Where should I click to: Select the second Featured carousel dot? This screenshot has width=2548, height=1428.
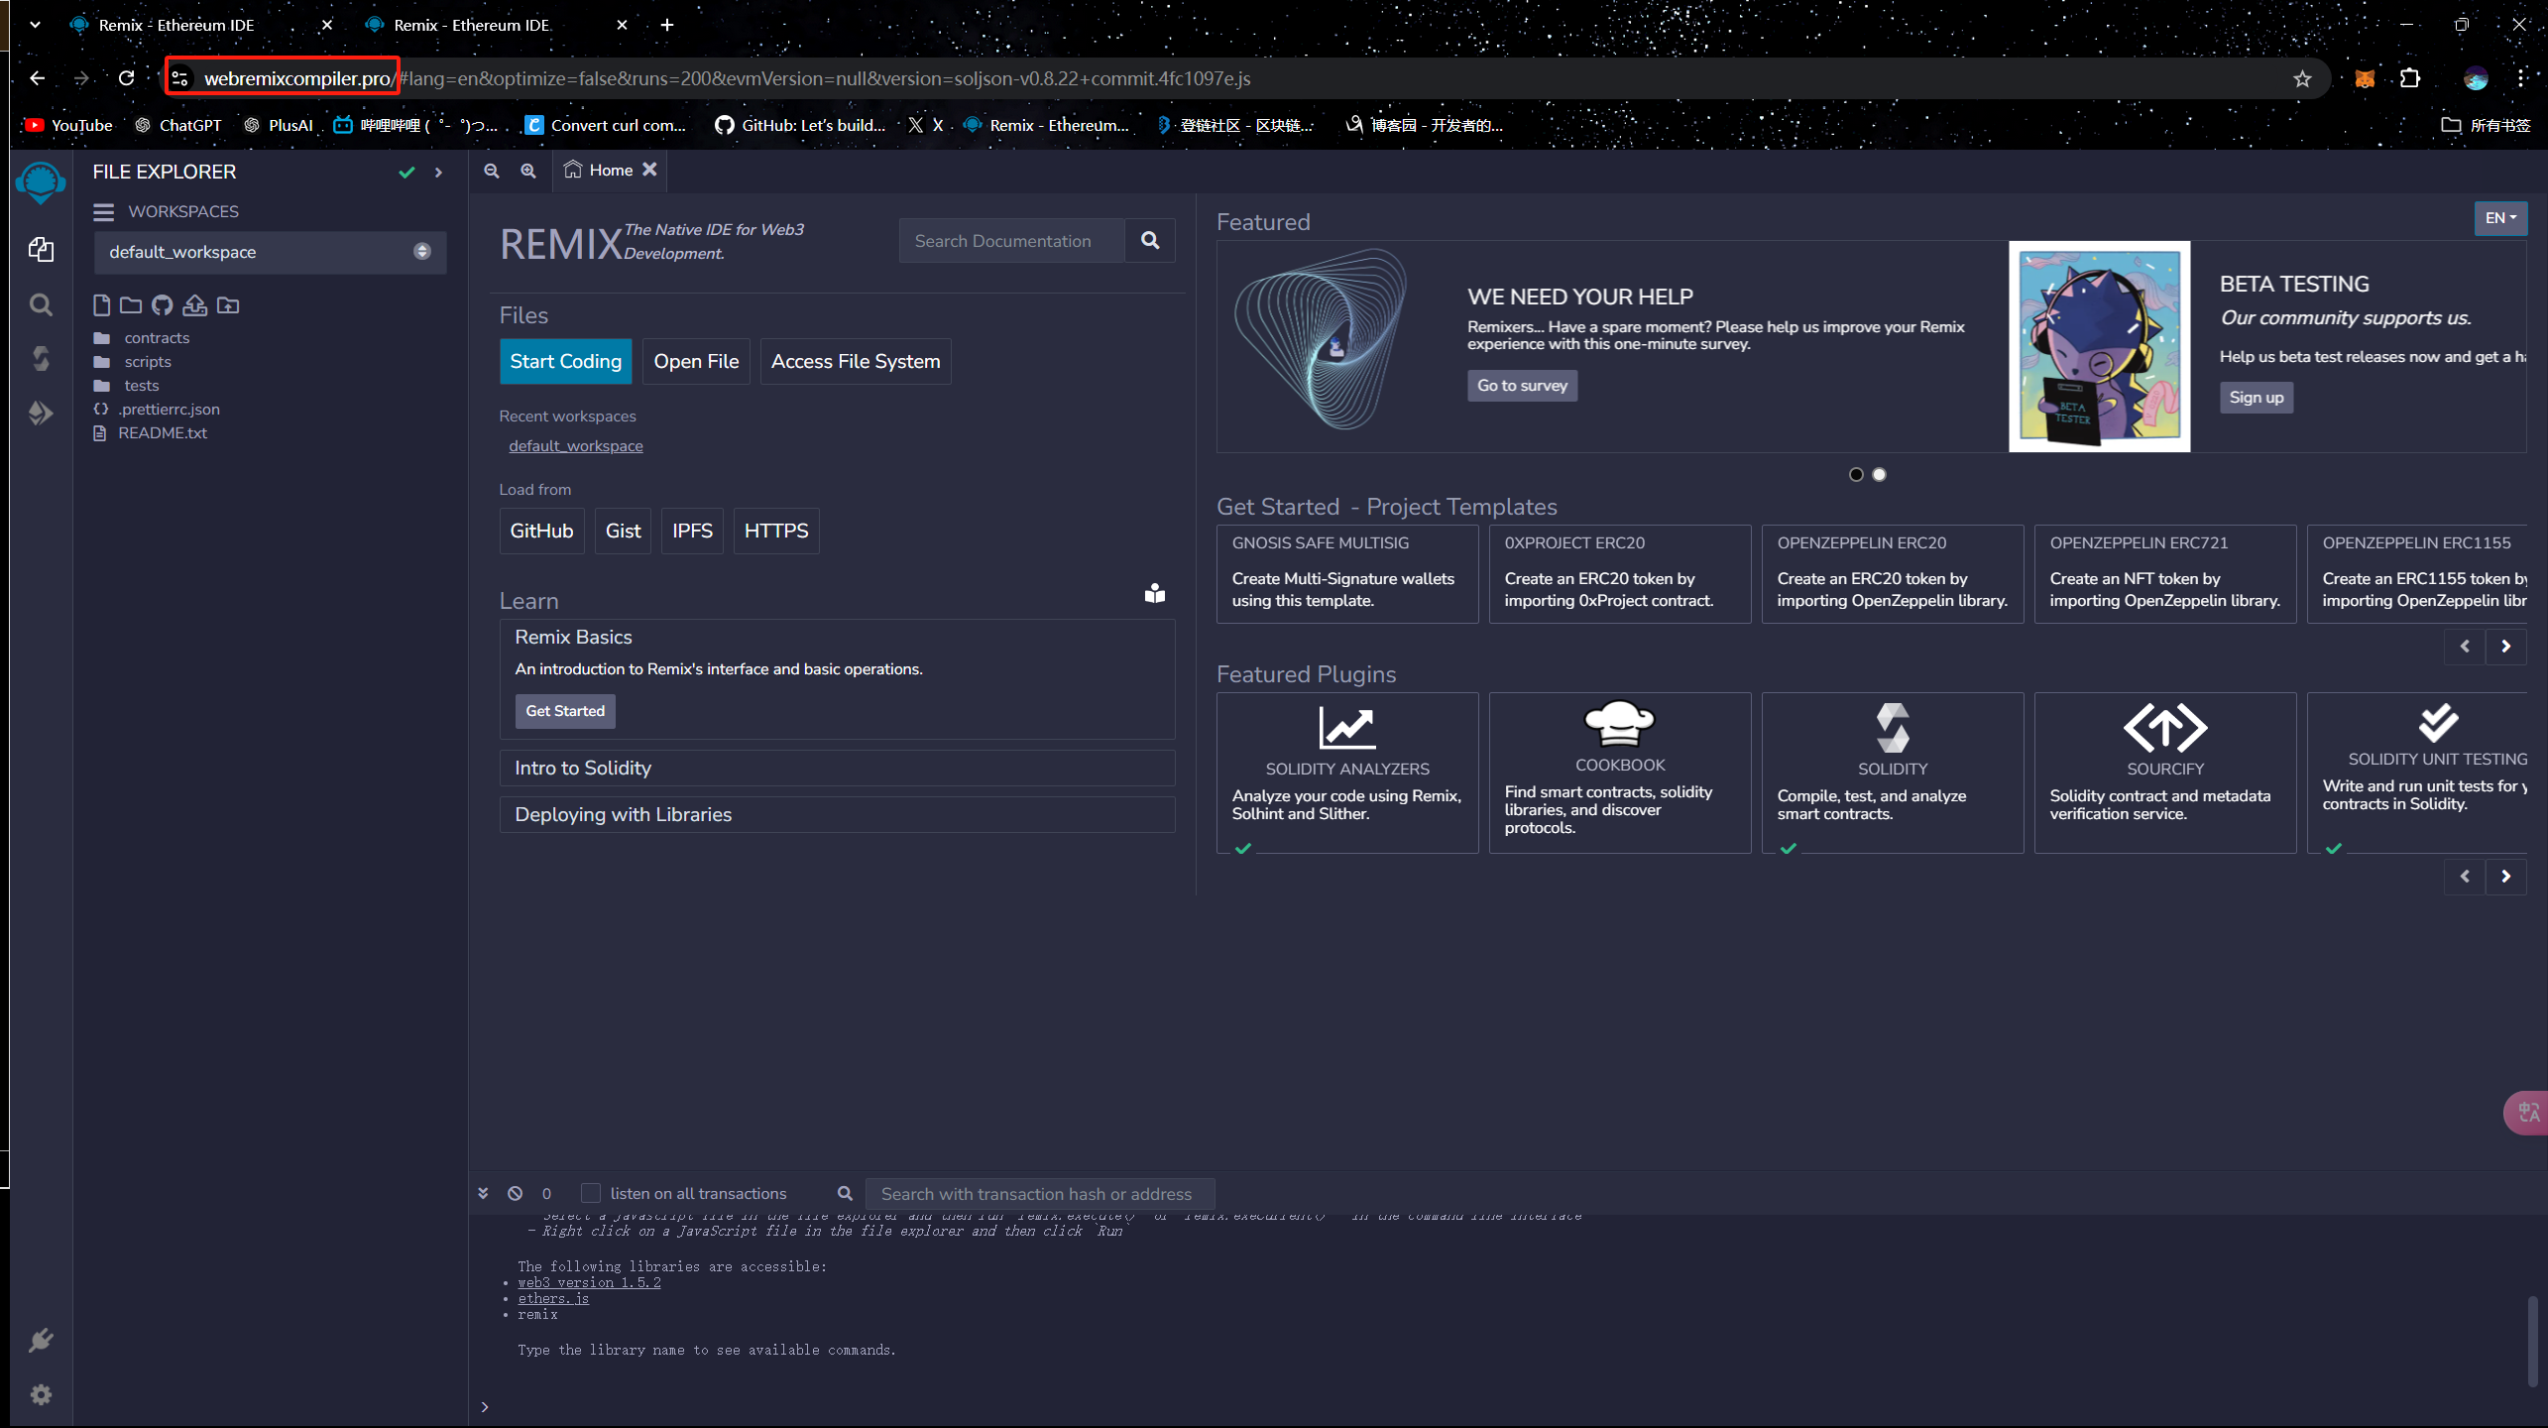pos(1879,474)
